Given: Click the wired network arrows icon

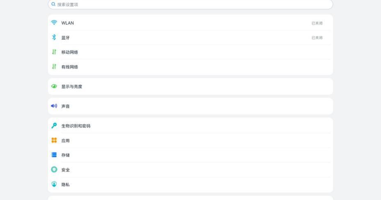Looking at the screenshot, I should pyautogui.click(x=54, y=67).
